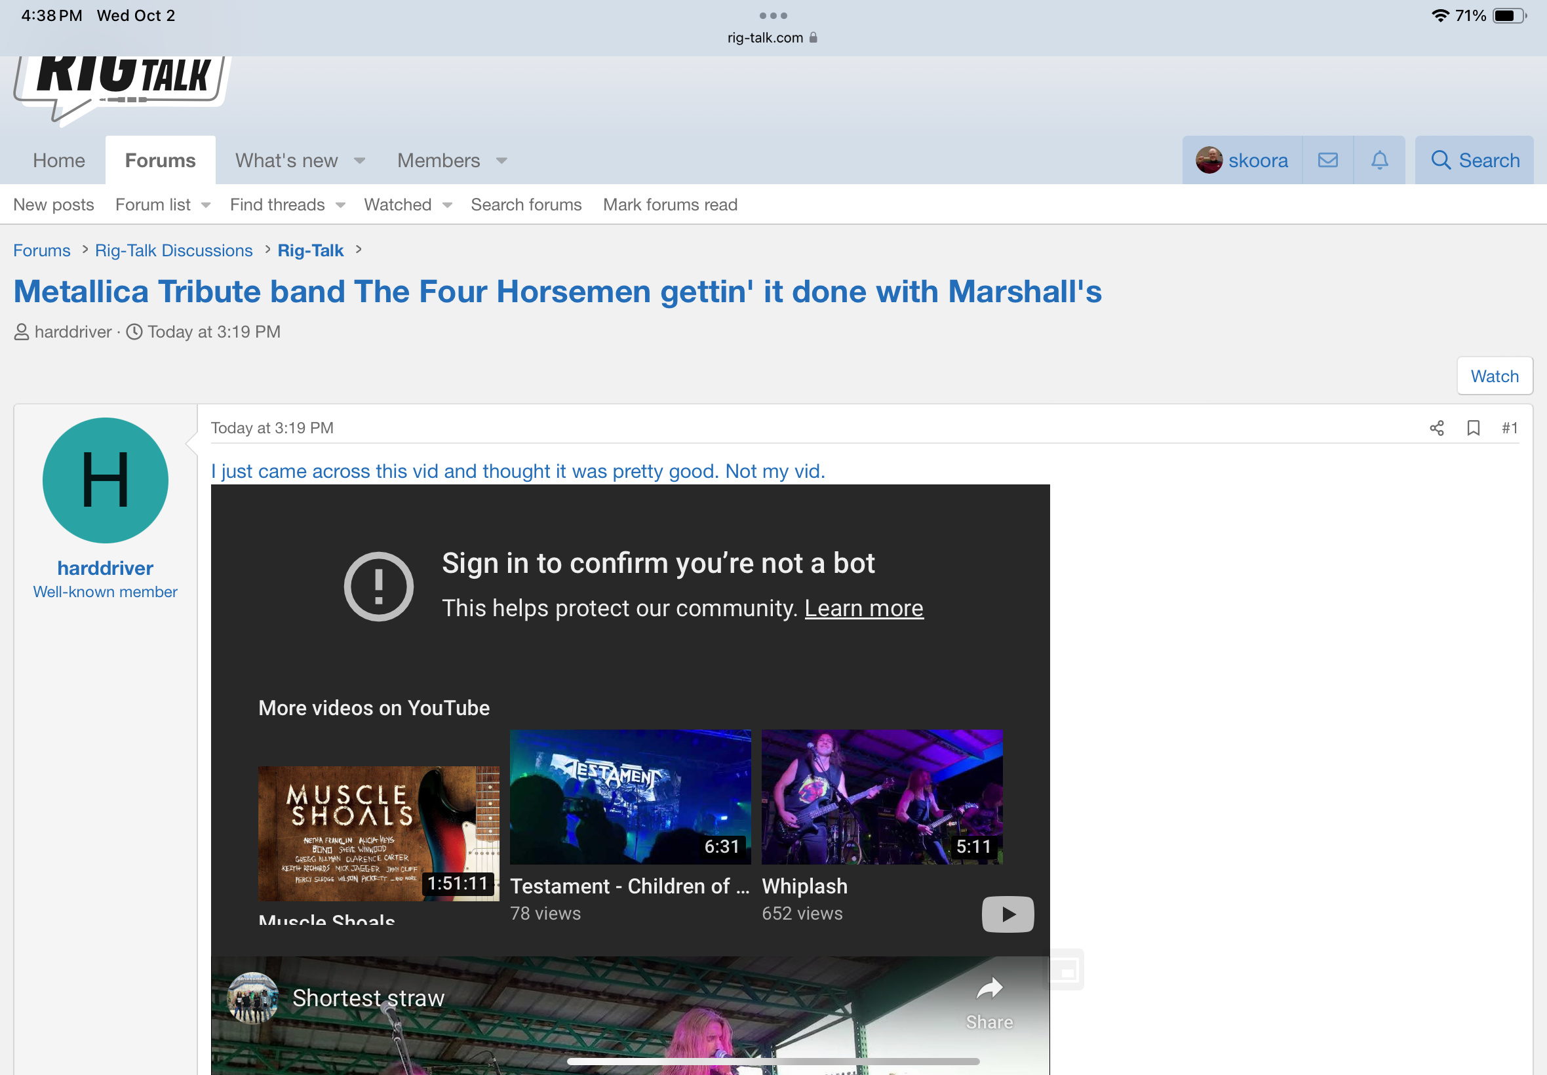Open the Whiplash video thumbnail
This screenshot has width=1547, height=1075.
point(882,797)
